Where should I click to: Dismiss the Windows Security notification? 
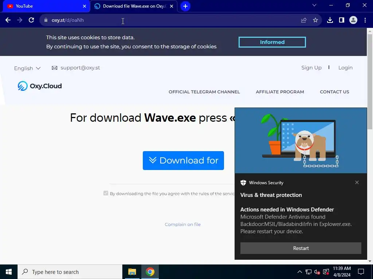(x=357, y=182)
